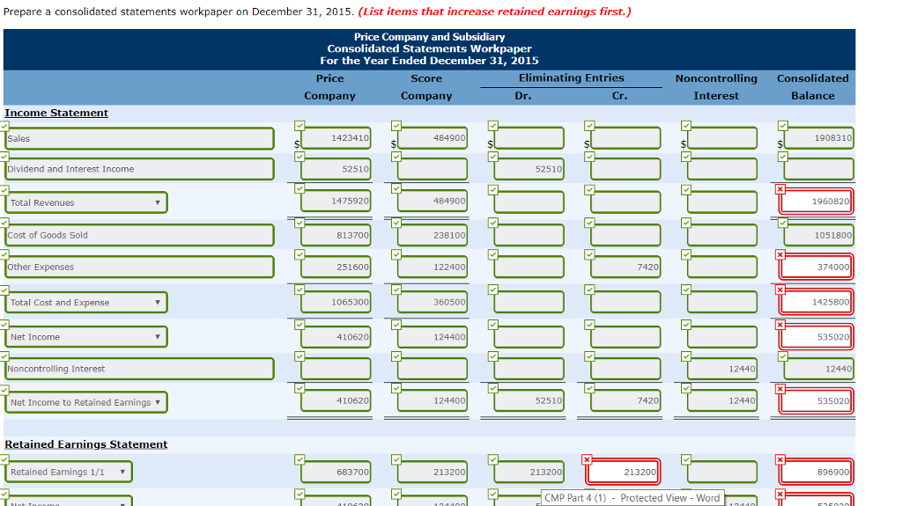The image size is (902, 506).
Task: Click consolidated Sales balance 1908310
Action: click(x=818, y=138)
